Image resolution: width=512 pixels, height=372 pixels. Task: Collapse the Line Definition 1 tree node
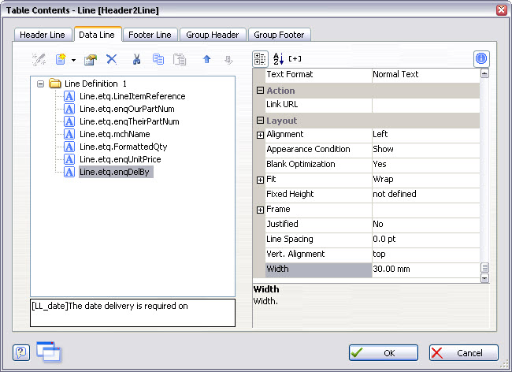40,84
